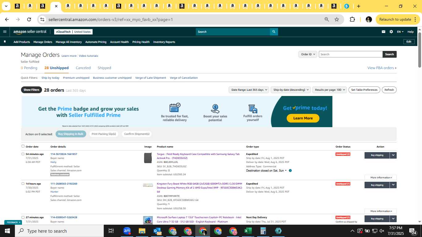Check the order 114-3613824-1661857 checkbox
The width and height of the screenshot is (422, 237).
(23, 154)
